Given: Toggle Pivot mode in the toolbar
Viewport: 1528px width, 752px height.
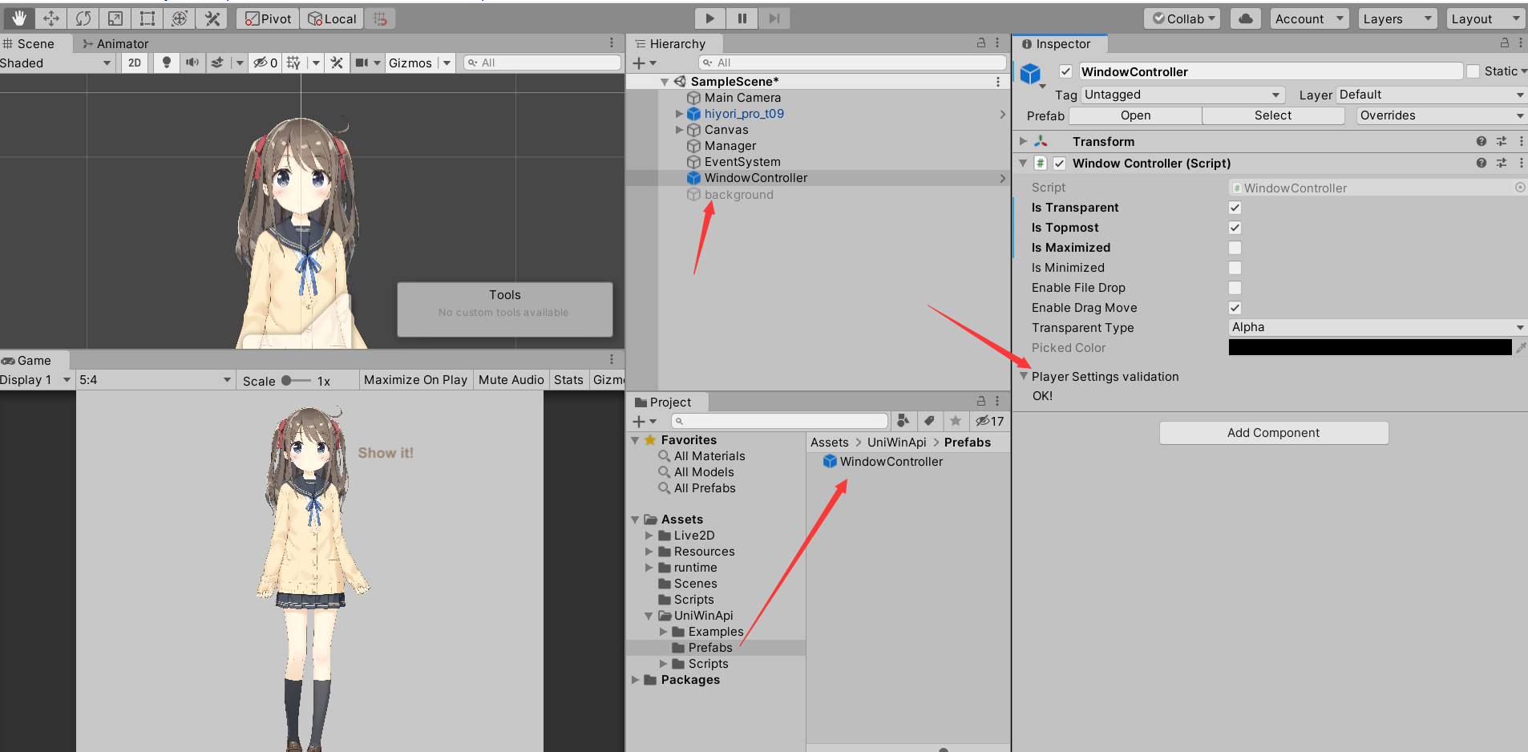Looking at the screenshot, I should click(x=267, y=18).
